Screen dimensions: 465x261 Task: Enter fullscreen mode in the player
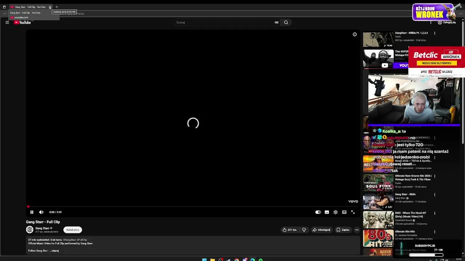(353, 212)
